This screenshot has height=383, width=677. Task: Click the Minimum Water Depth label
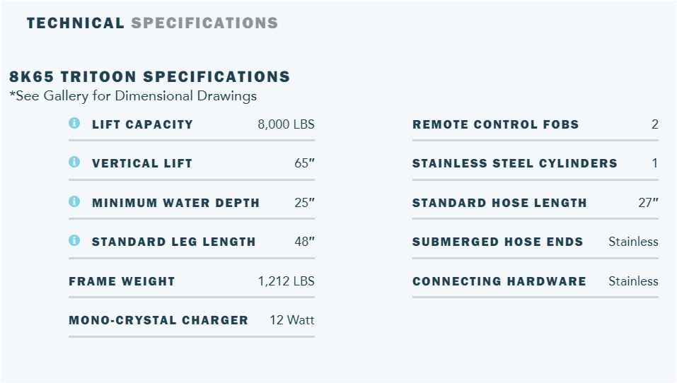point(175,203)
